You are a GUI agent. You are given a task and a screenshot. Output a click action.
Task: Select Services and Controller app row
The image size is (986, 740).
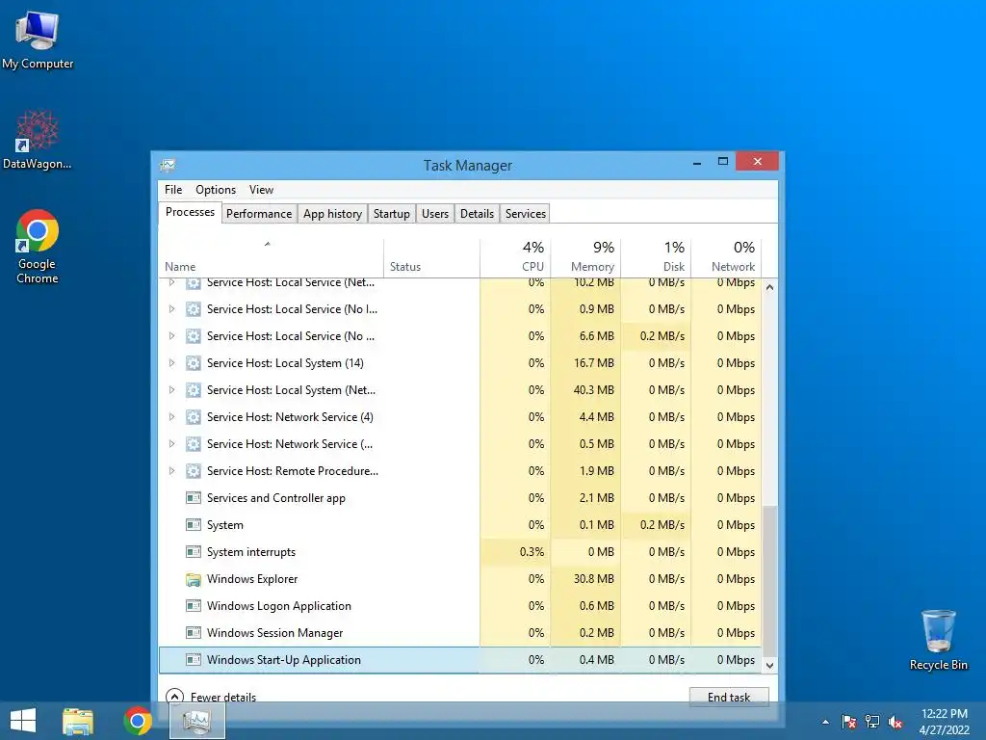[x=460, y=498]
